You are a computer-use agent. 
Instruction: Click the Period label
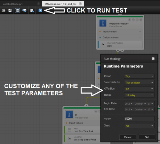coord(108,76)
